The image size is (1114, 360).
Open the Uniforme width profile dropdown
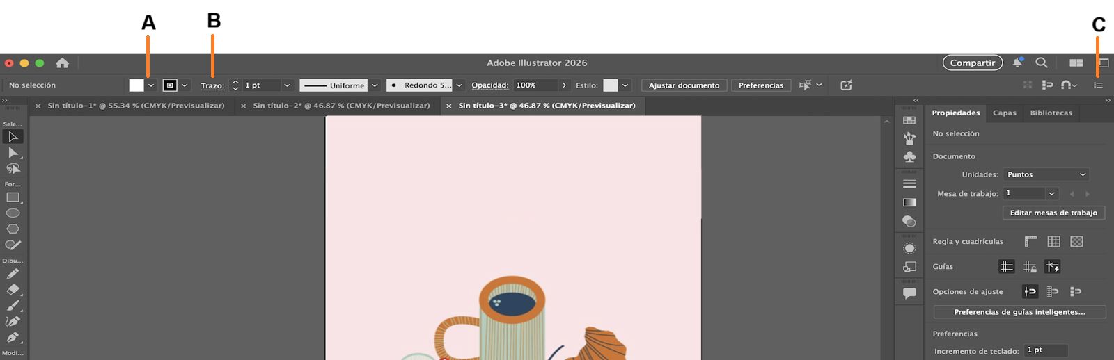point(375,85)
